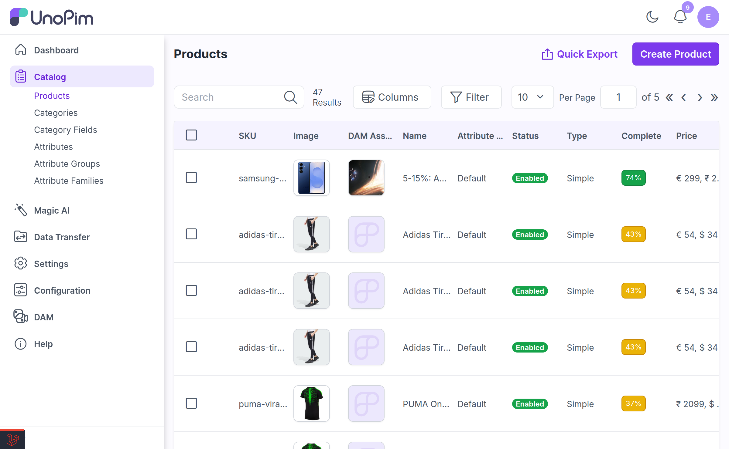
Task: Open Attribute Groups submenu link
Action: point(67,164)
